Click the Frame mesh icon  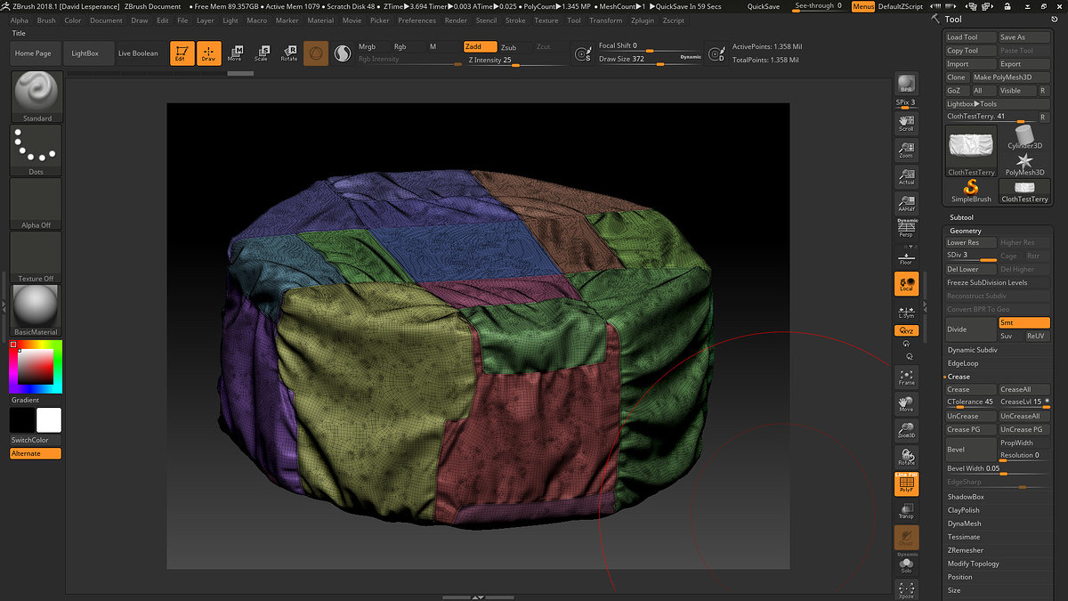[x=906, y=377]
